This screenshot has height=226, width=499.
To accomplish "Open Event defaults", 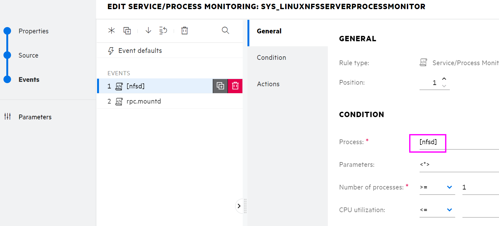I will coord(140,51).
